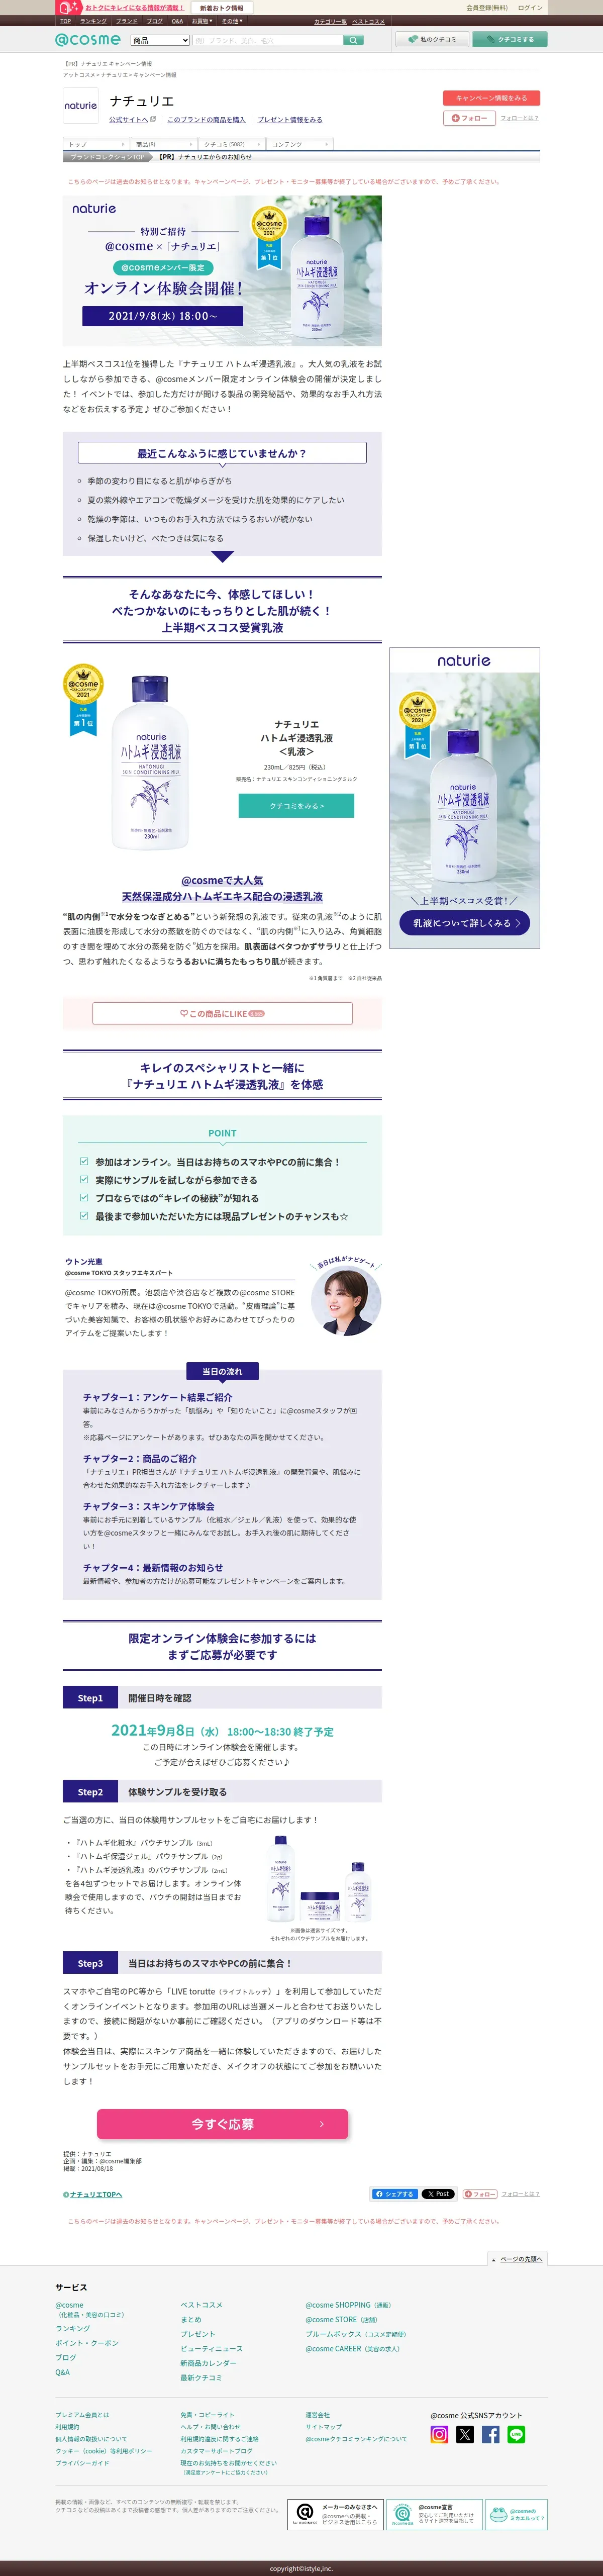Open @cosme LINE account icon
The image size is (603, 2576).
[x=517, y=2434]
